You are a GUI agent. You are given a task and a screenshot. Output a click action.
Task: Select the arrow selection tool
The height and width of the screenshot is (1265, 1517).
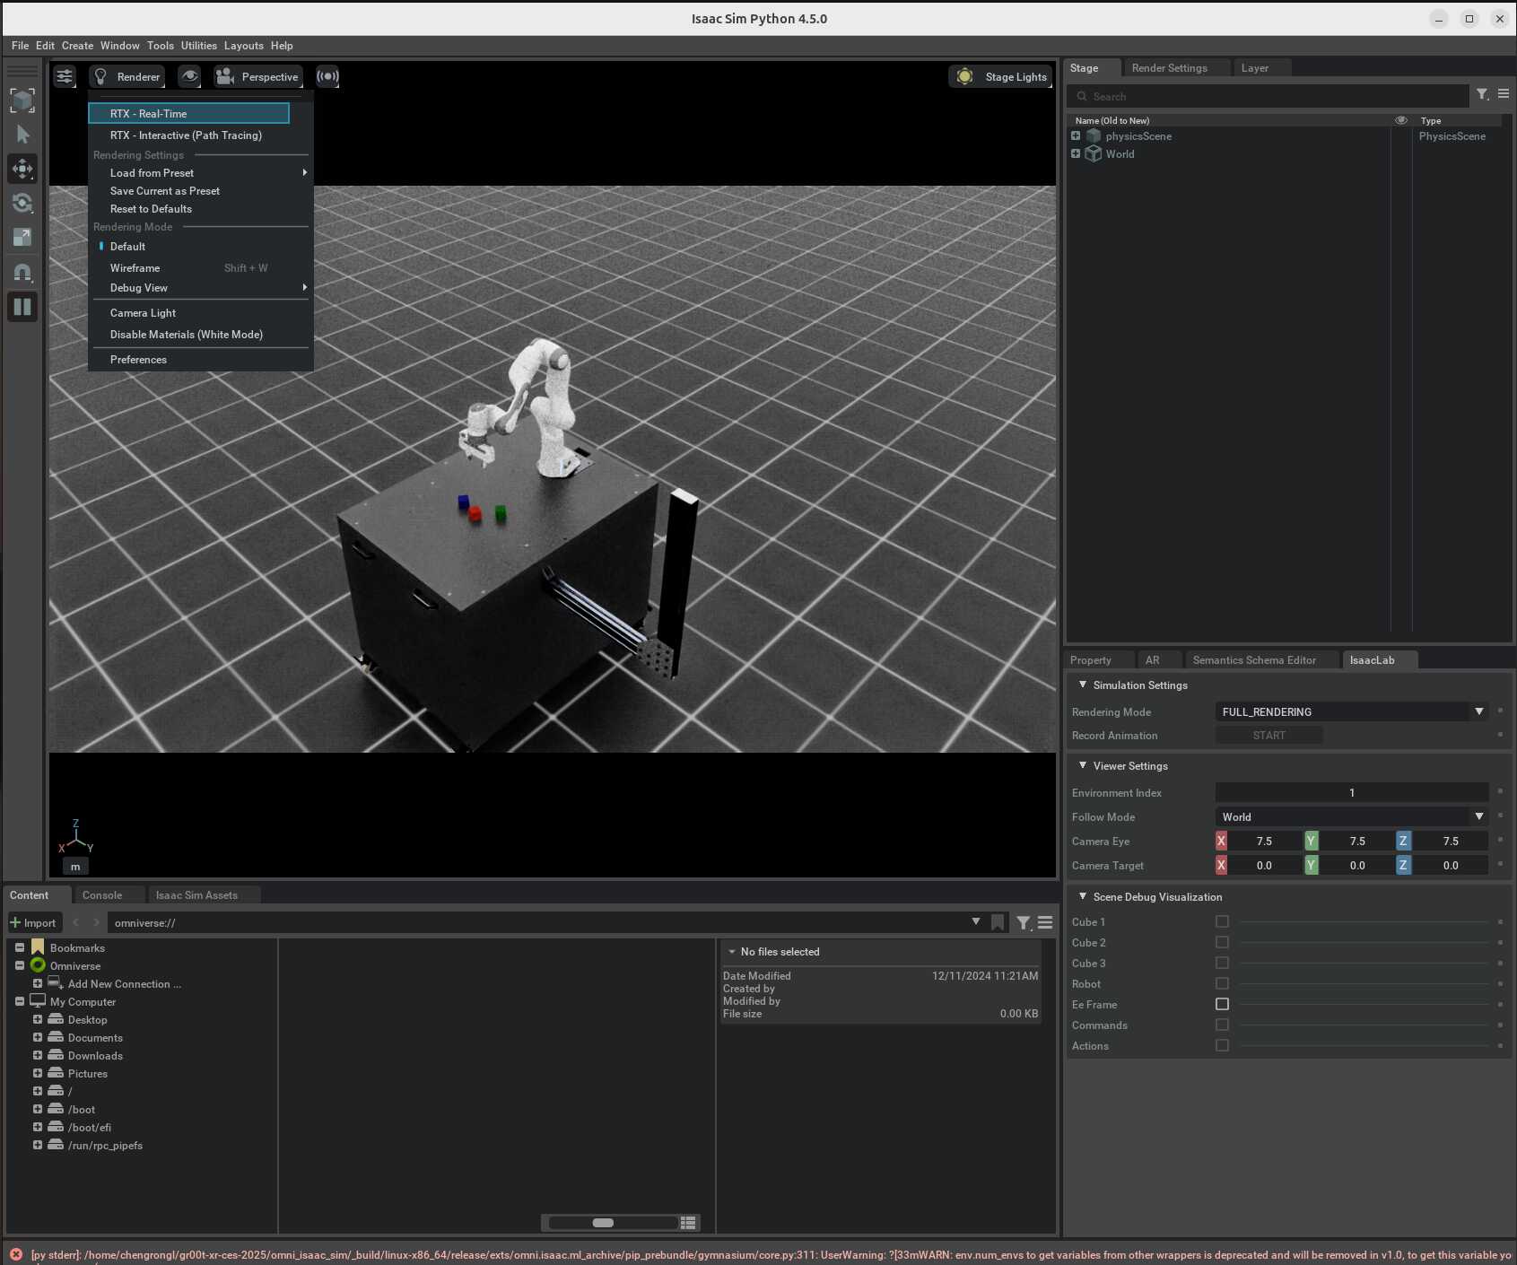(22, 135)
